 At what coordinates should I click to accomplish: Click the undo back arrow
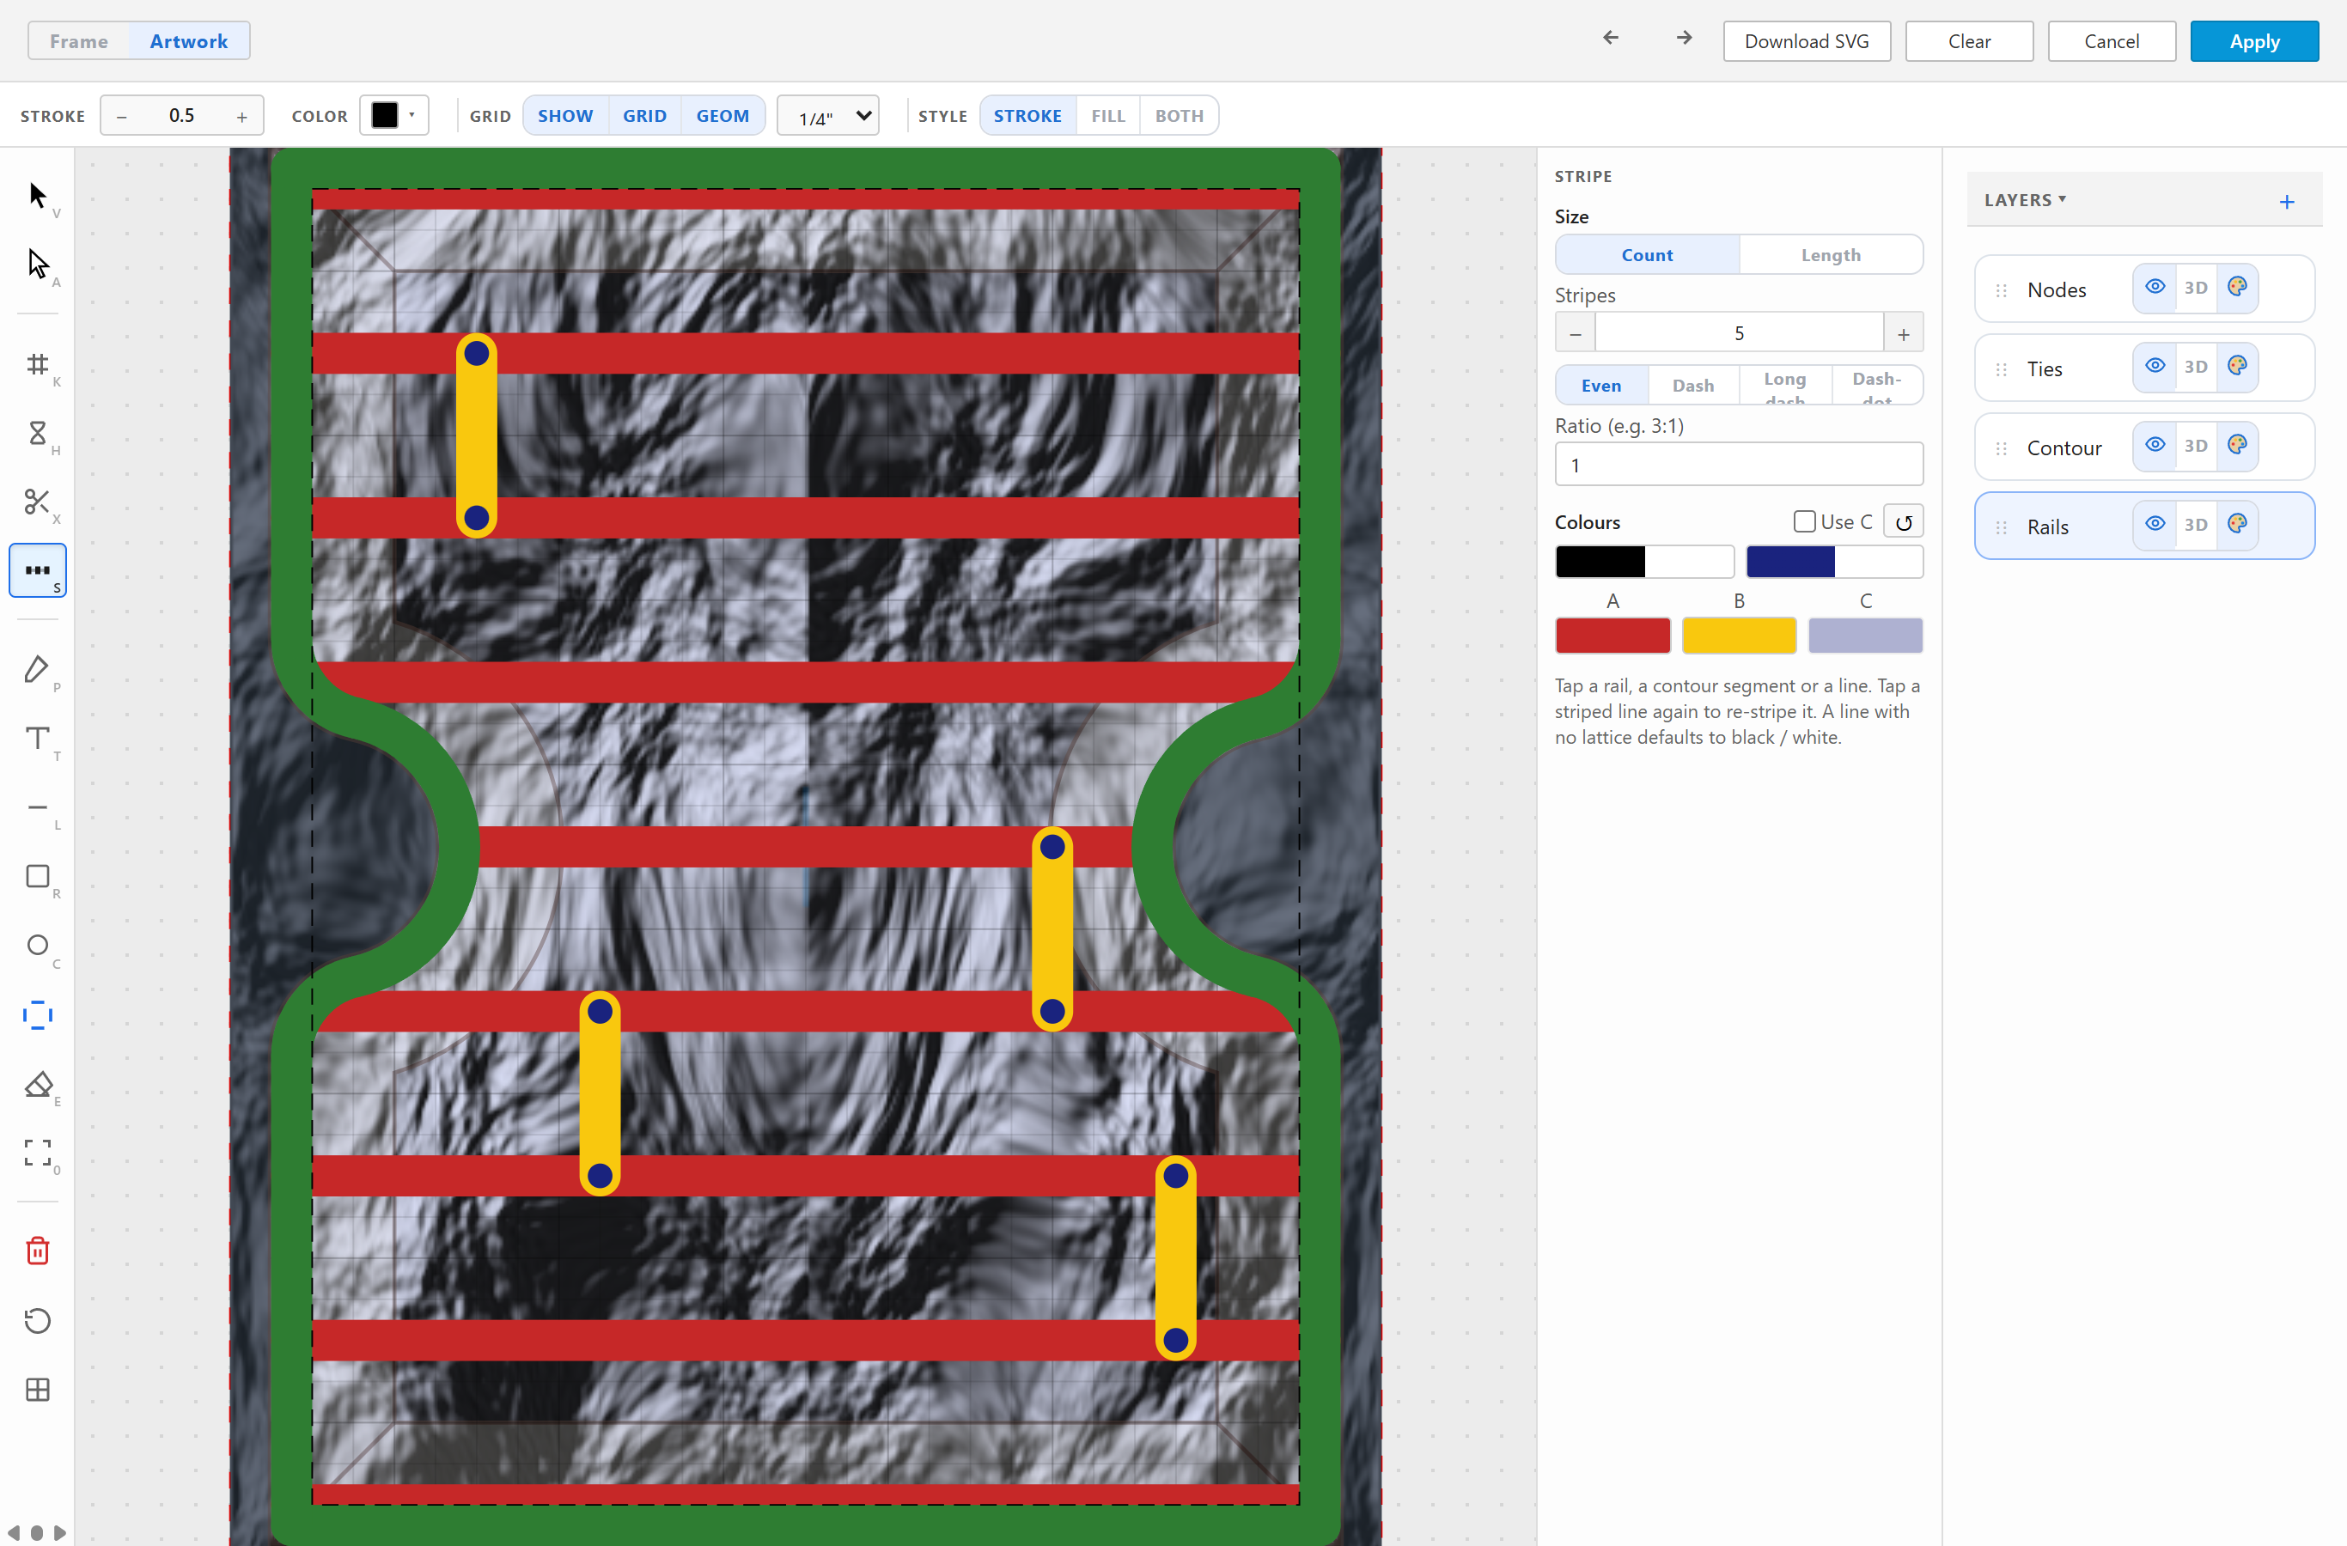coord(1611,38)
